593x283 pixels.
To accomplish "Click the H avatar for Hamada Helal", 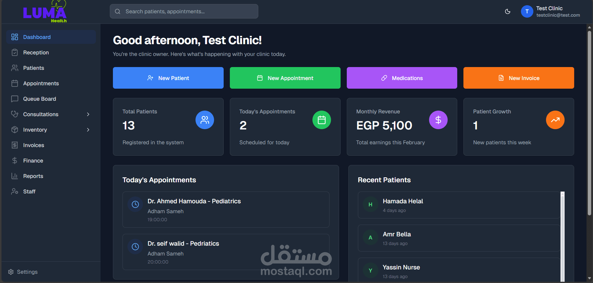I will point(370,205).
